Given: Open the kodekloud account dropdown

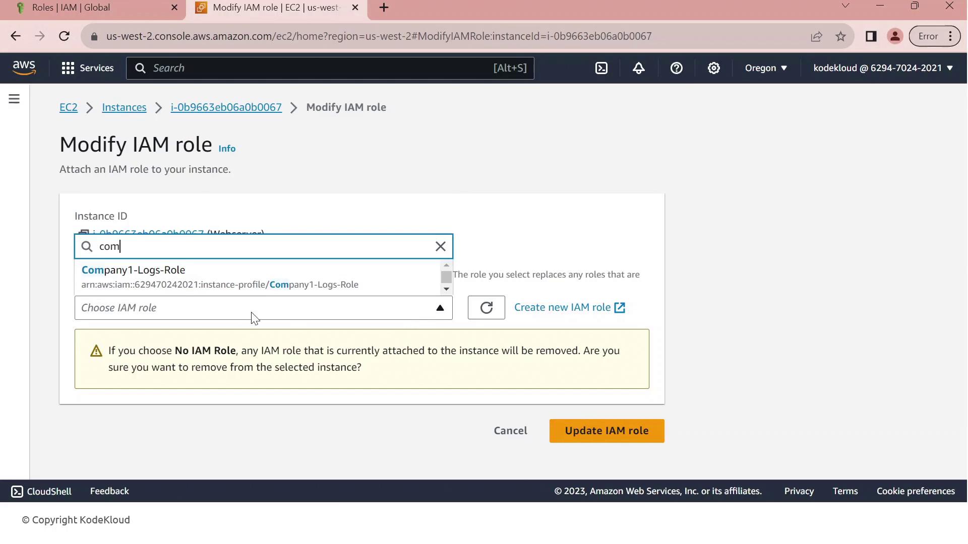Looking at the screenshot, I should click(883, 68).
